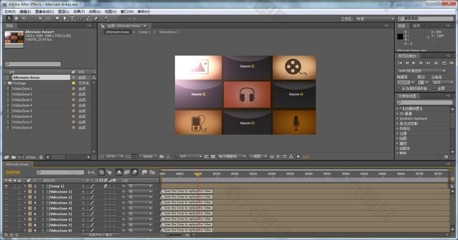Image resolution: width=458 pixels, height=240 pixels.
Task: Click the reset exposure icon
Action: (x=298, y=157)
